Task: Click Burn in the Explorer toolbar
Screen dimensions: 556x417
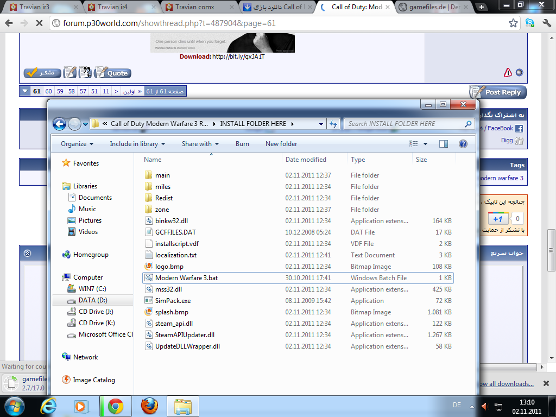Action: (242, 143)
